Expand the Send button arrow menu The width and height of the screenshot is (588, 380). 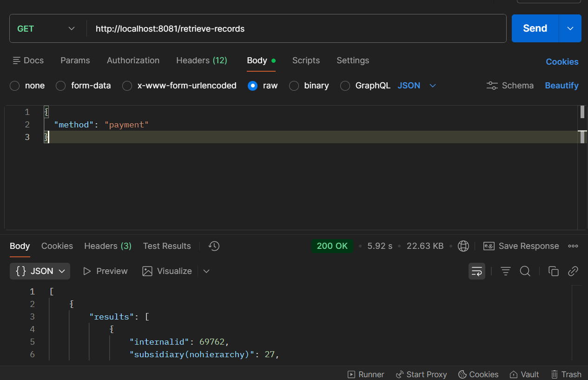(570, 28)
